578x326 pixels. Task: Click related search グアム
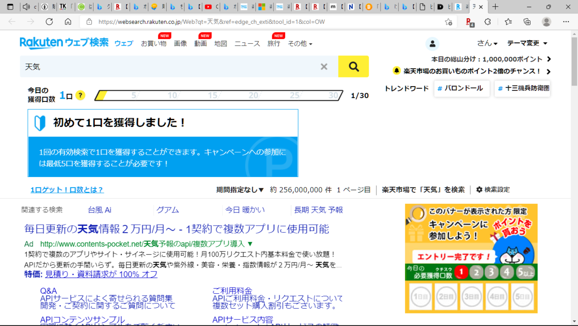click(x=168, y=210)
